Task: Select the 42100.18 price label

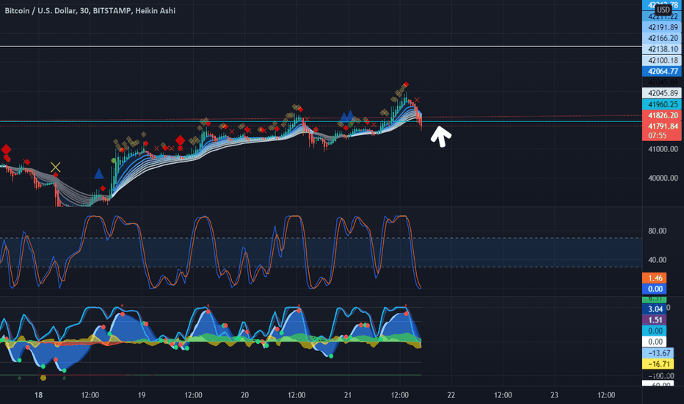Action: 662,60
